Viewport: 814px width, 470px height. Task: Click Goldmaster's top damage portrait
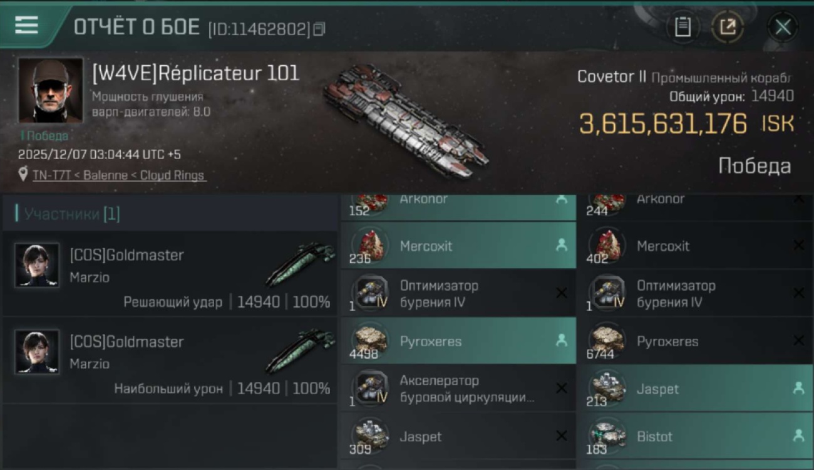tap(37, 352)
